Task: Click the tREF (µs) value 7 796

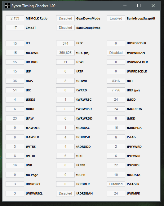Action: 116,90
